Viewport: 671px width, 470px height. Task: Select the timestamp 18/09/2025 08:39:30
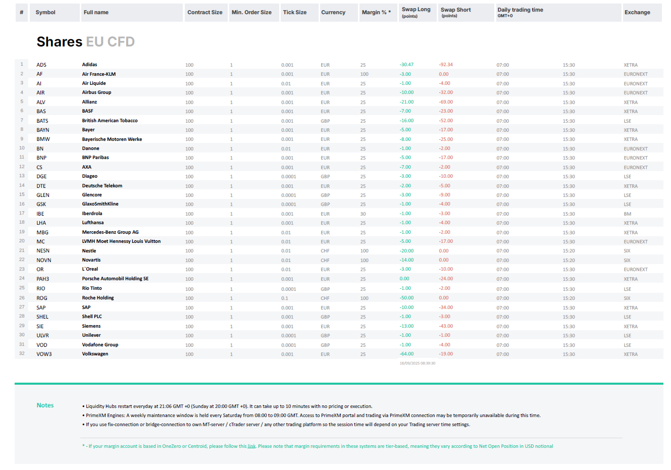tap(417, 363)
